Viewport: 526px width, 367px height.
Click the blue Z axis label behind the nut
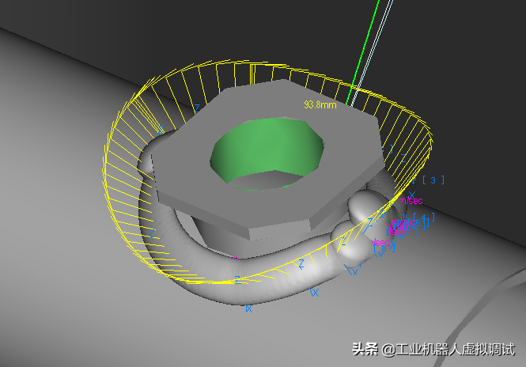click(x=196, y=107)
